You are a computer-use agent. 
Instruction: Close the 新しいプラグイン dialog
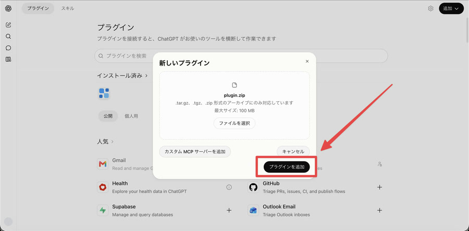[307, 61]
